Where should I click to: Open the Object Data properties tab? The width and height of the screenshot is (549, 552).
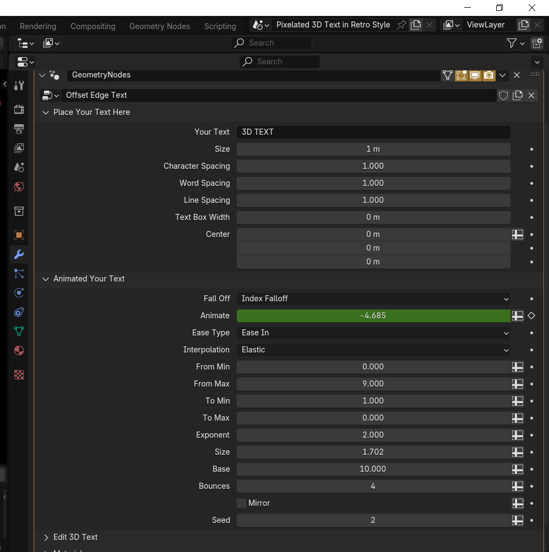pyautogui.click(x=19, y=332)
